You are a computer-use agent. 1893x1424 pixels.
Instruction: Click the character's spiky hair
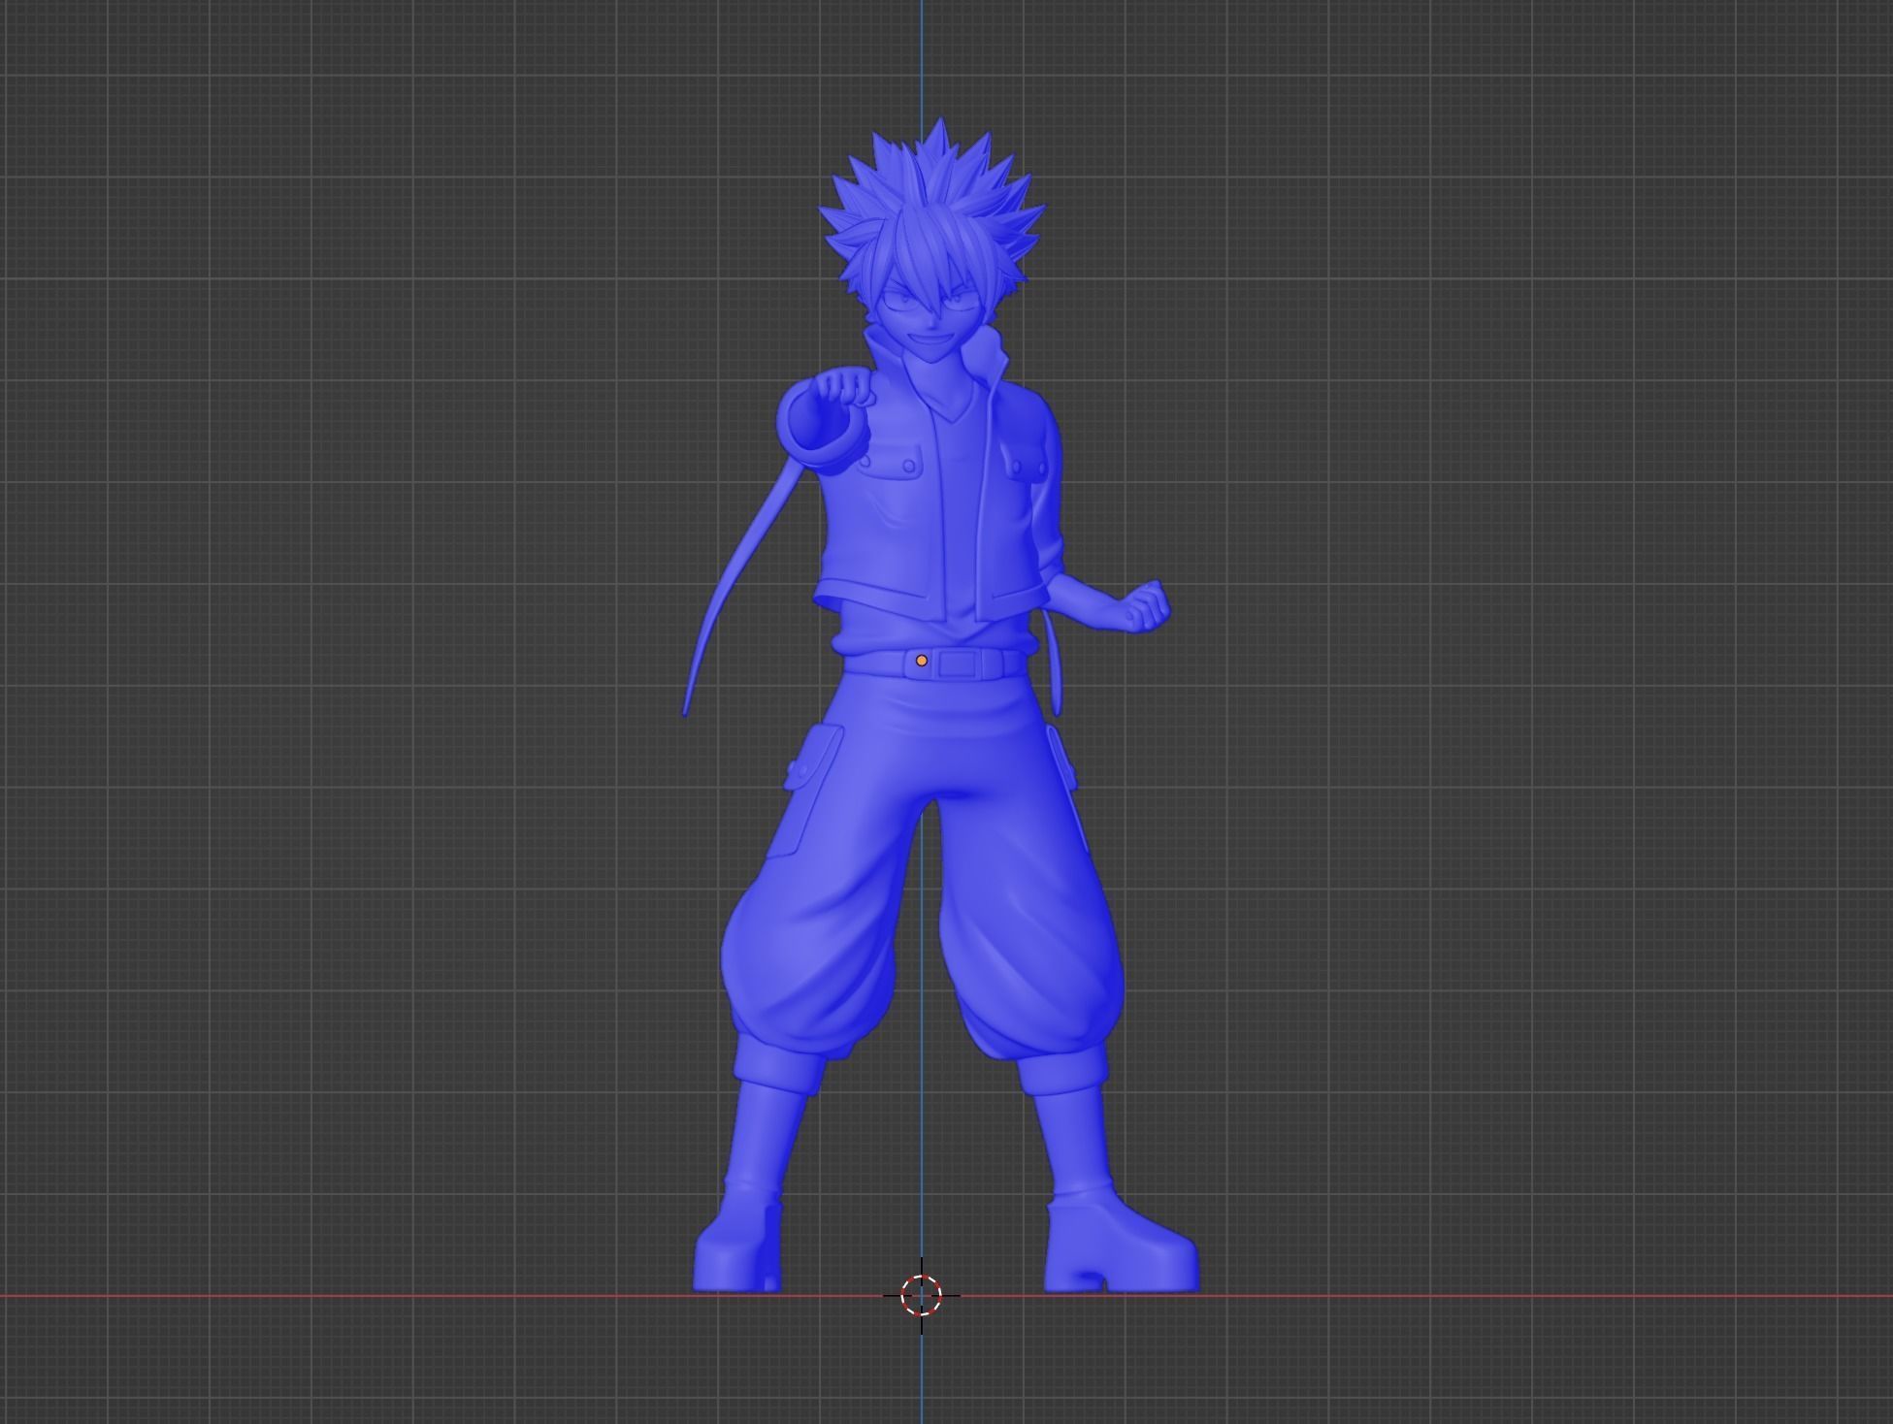click(931, 194)
